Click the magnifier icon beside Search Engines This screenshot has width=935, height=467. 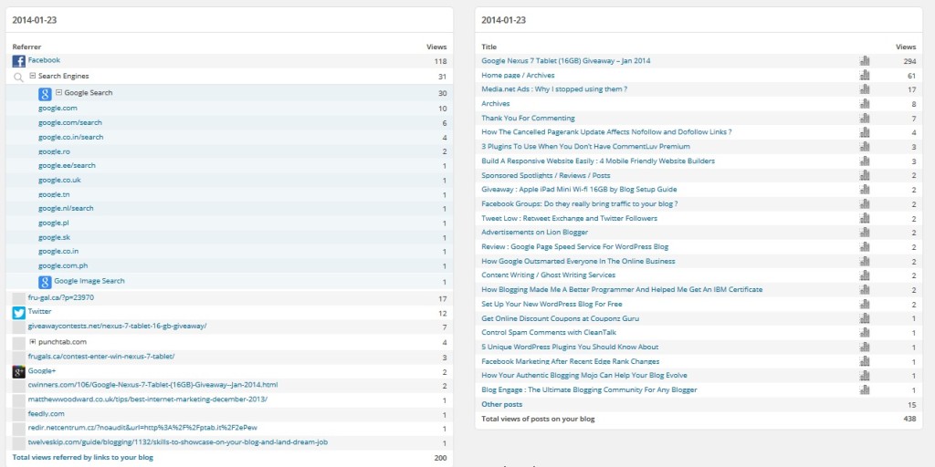point(18,78)
